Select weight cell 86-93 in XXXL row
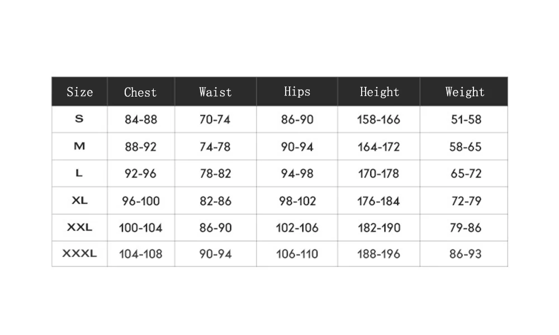Screen dimensions: 559x335 [465, 254]
